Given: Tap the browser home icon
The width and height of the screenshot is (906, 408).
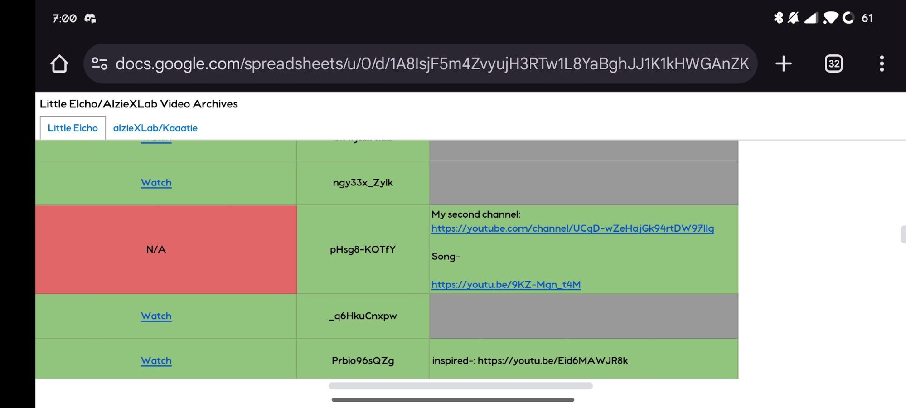Looking at the screenshot, I should 59,63.
